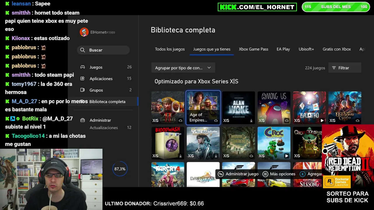Click the play icon on Croc tile
This screenshot has width=374, height=210.
[287, 156]
